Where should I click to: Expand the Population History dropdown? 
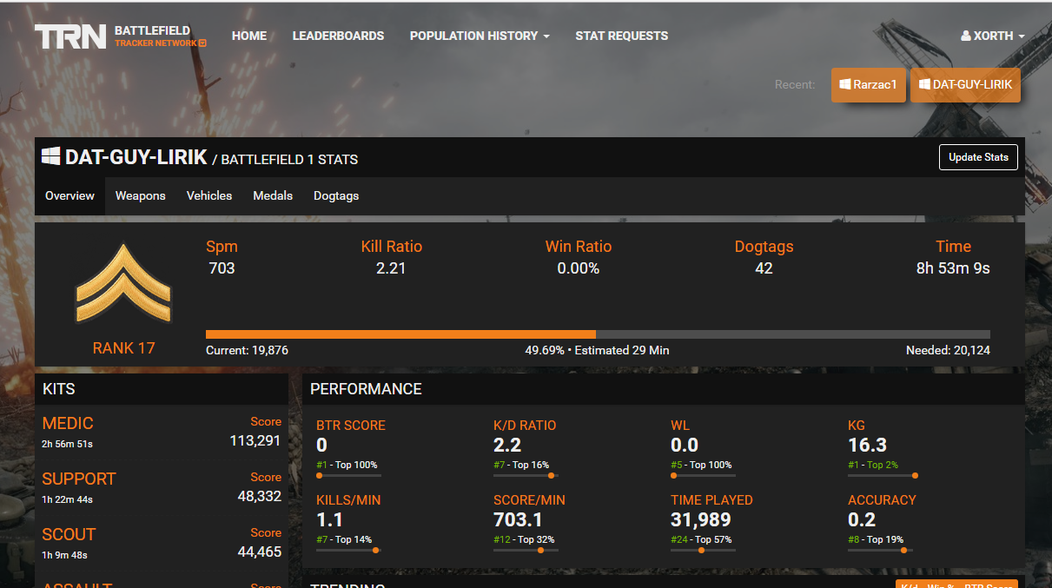coord(480,36)
